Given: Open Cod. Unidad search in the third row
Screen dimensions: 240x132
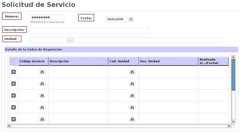Looking at the screenshot, I should click(132, 96).
